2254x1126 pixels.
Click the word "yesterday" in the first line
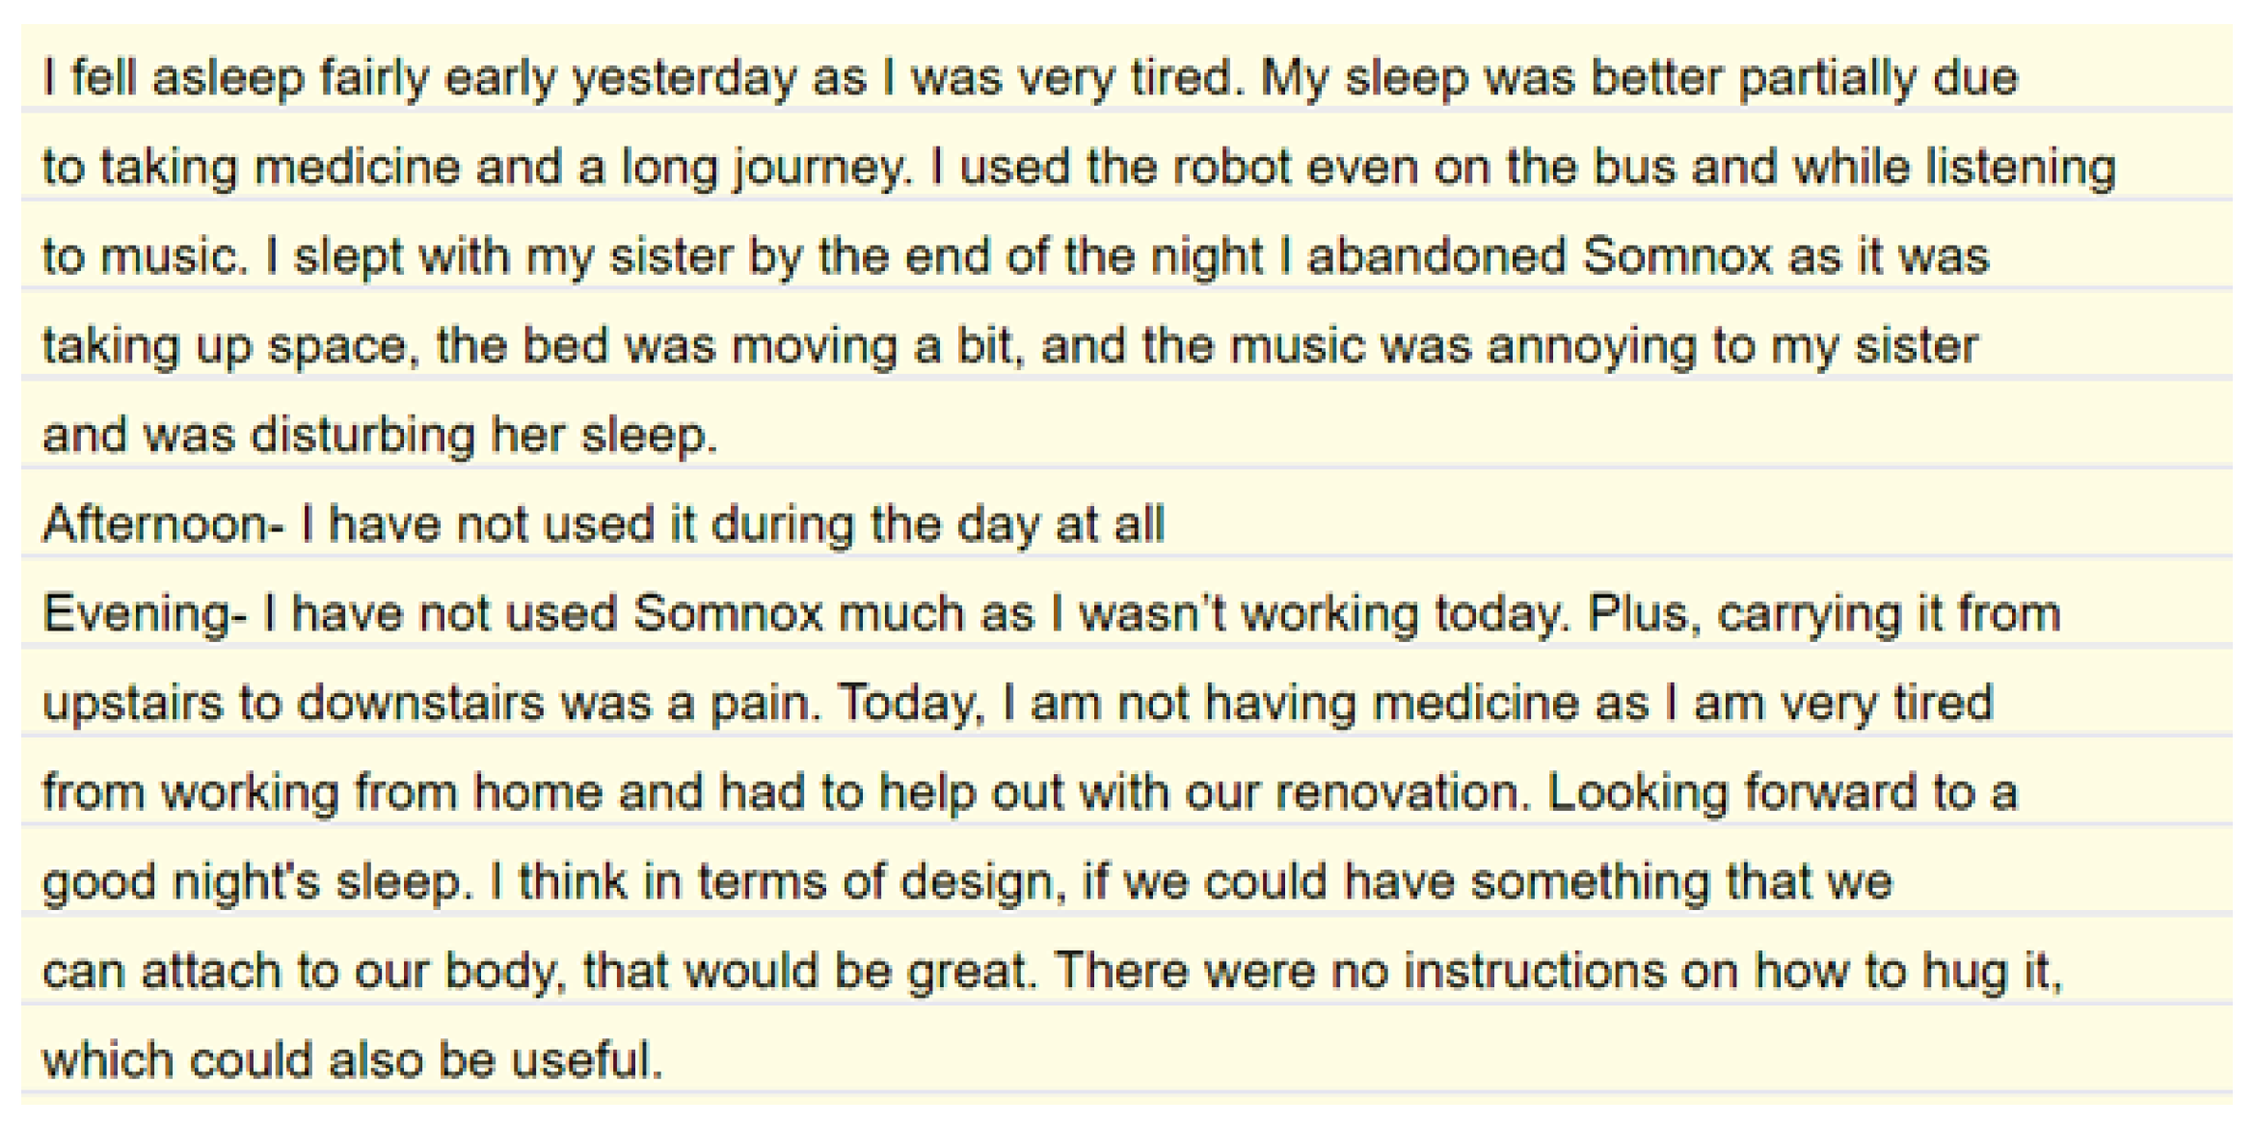click(x=684, y=77)
